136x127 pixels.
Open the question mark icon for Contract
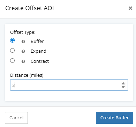pos(23,61)
